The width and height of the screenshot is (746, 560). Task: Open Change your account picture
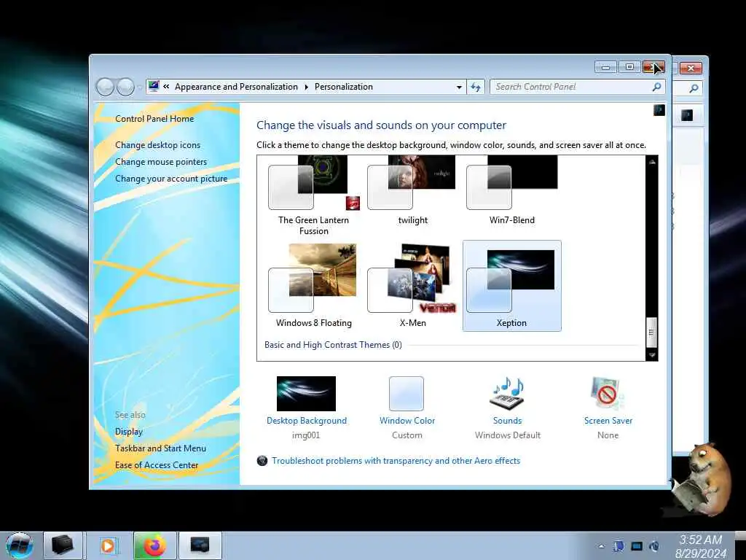pos(171,179)
